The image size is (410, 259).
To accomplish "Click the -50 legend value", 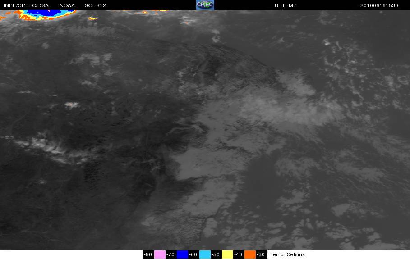I will tap(216, 254).
